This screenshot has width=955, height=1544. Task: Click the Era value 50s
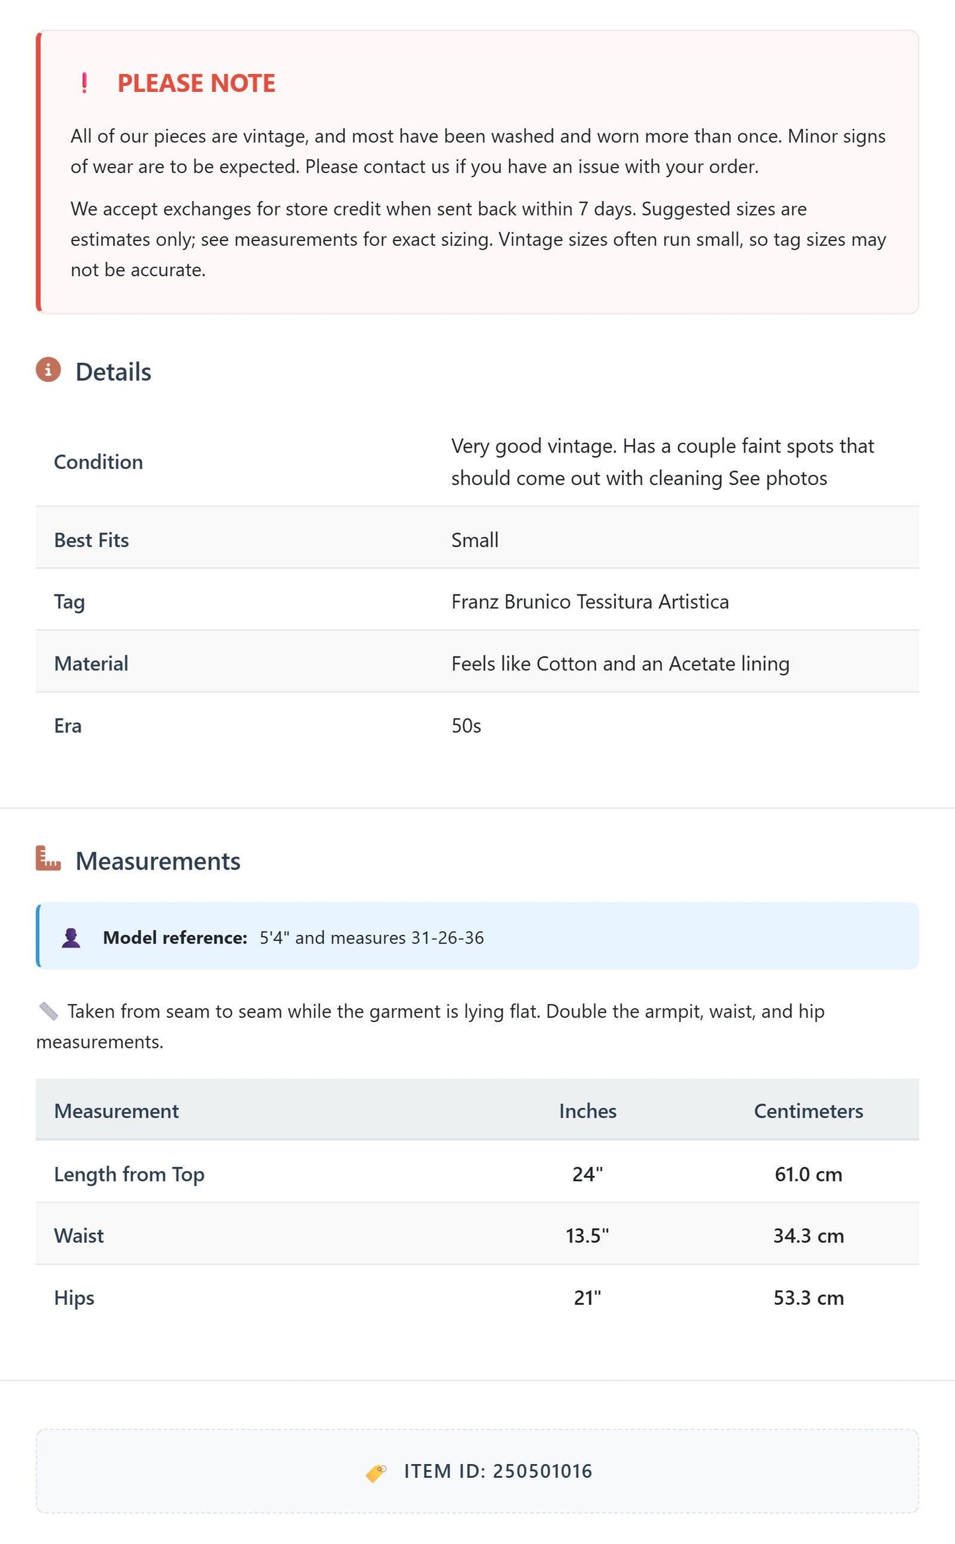pyautogui.click(x=466, y=725)
